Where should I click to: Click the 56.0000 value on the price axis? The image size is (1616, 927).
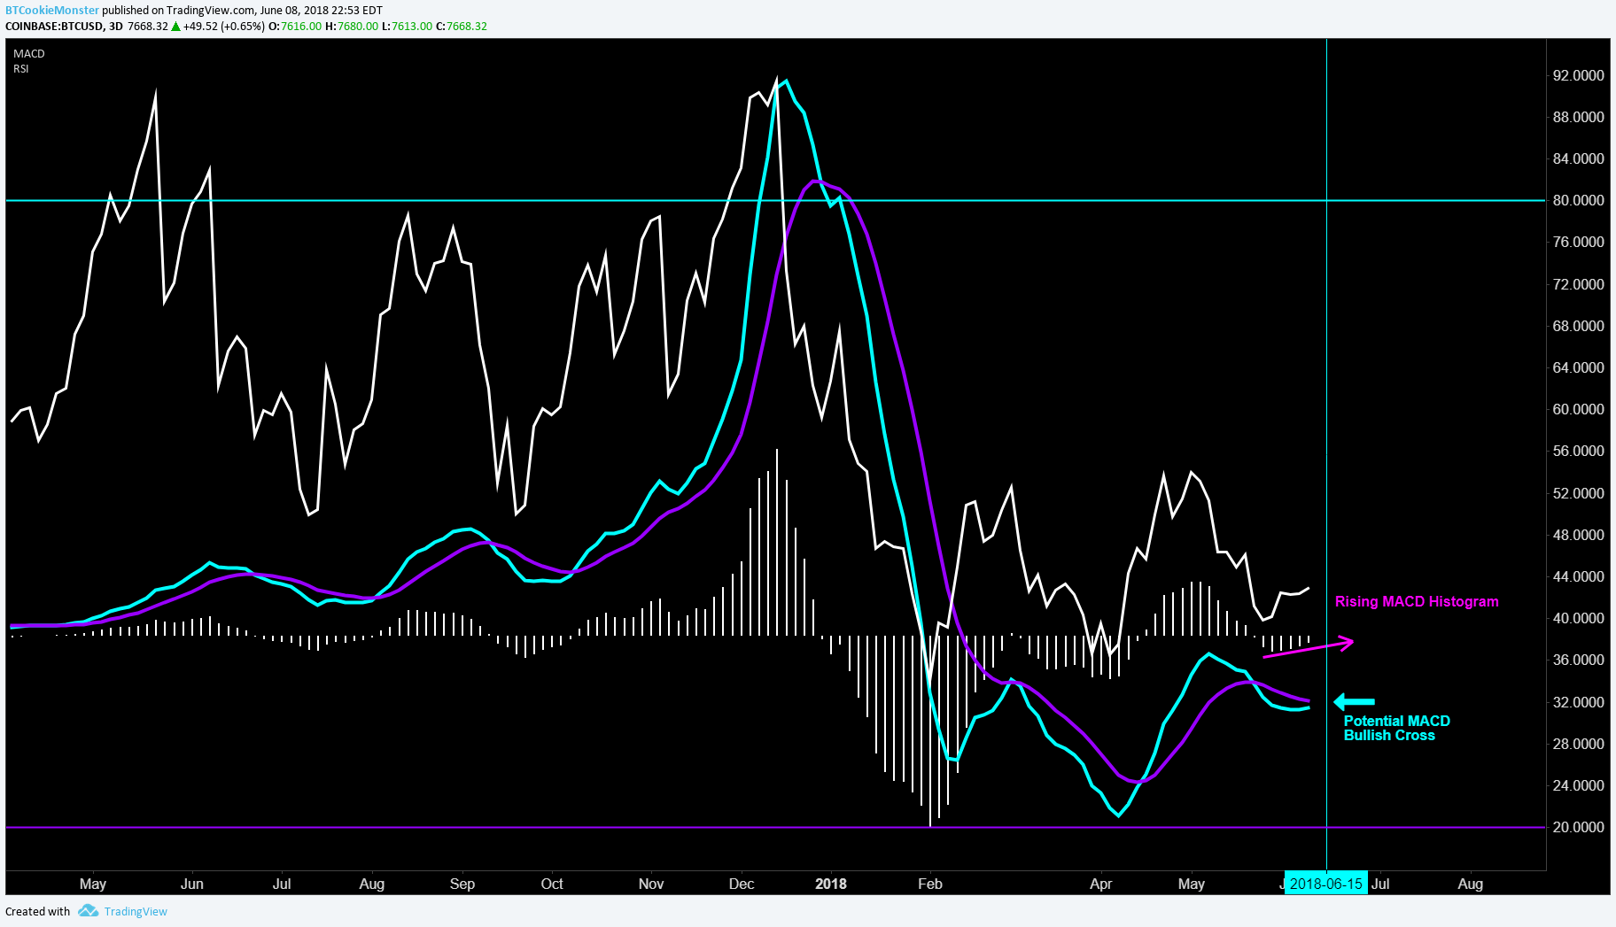pyautogui.click(x=1578, y=452)
